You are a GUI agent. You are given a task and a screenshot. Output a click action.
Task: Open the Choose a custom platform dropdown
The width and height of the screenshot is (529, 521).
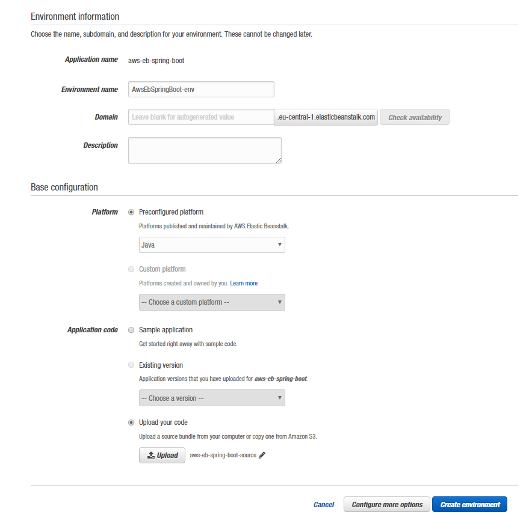coord(212,302)
